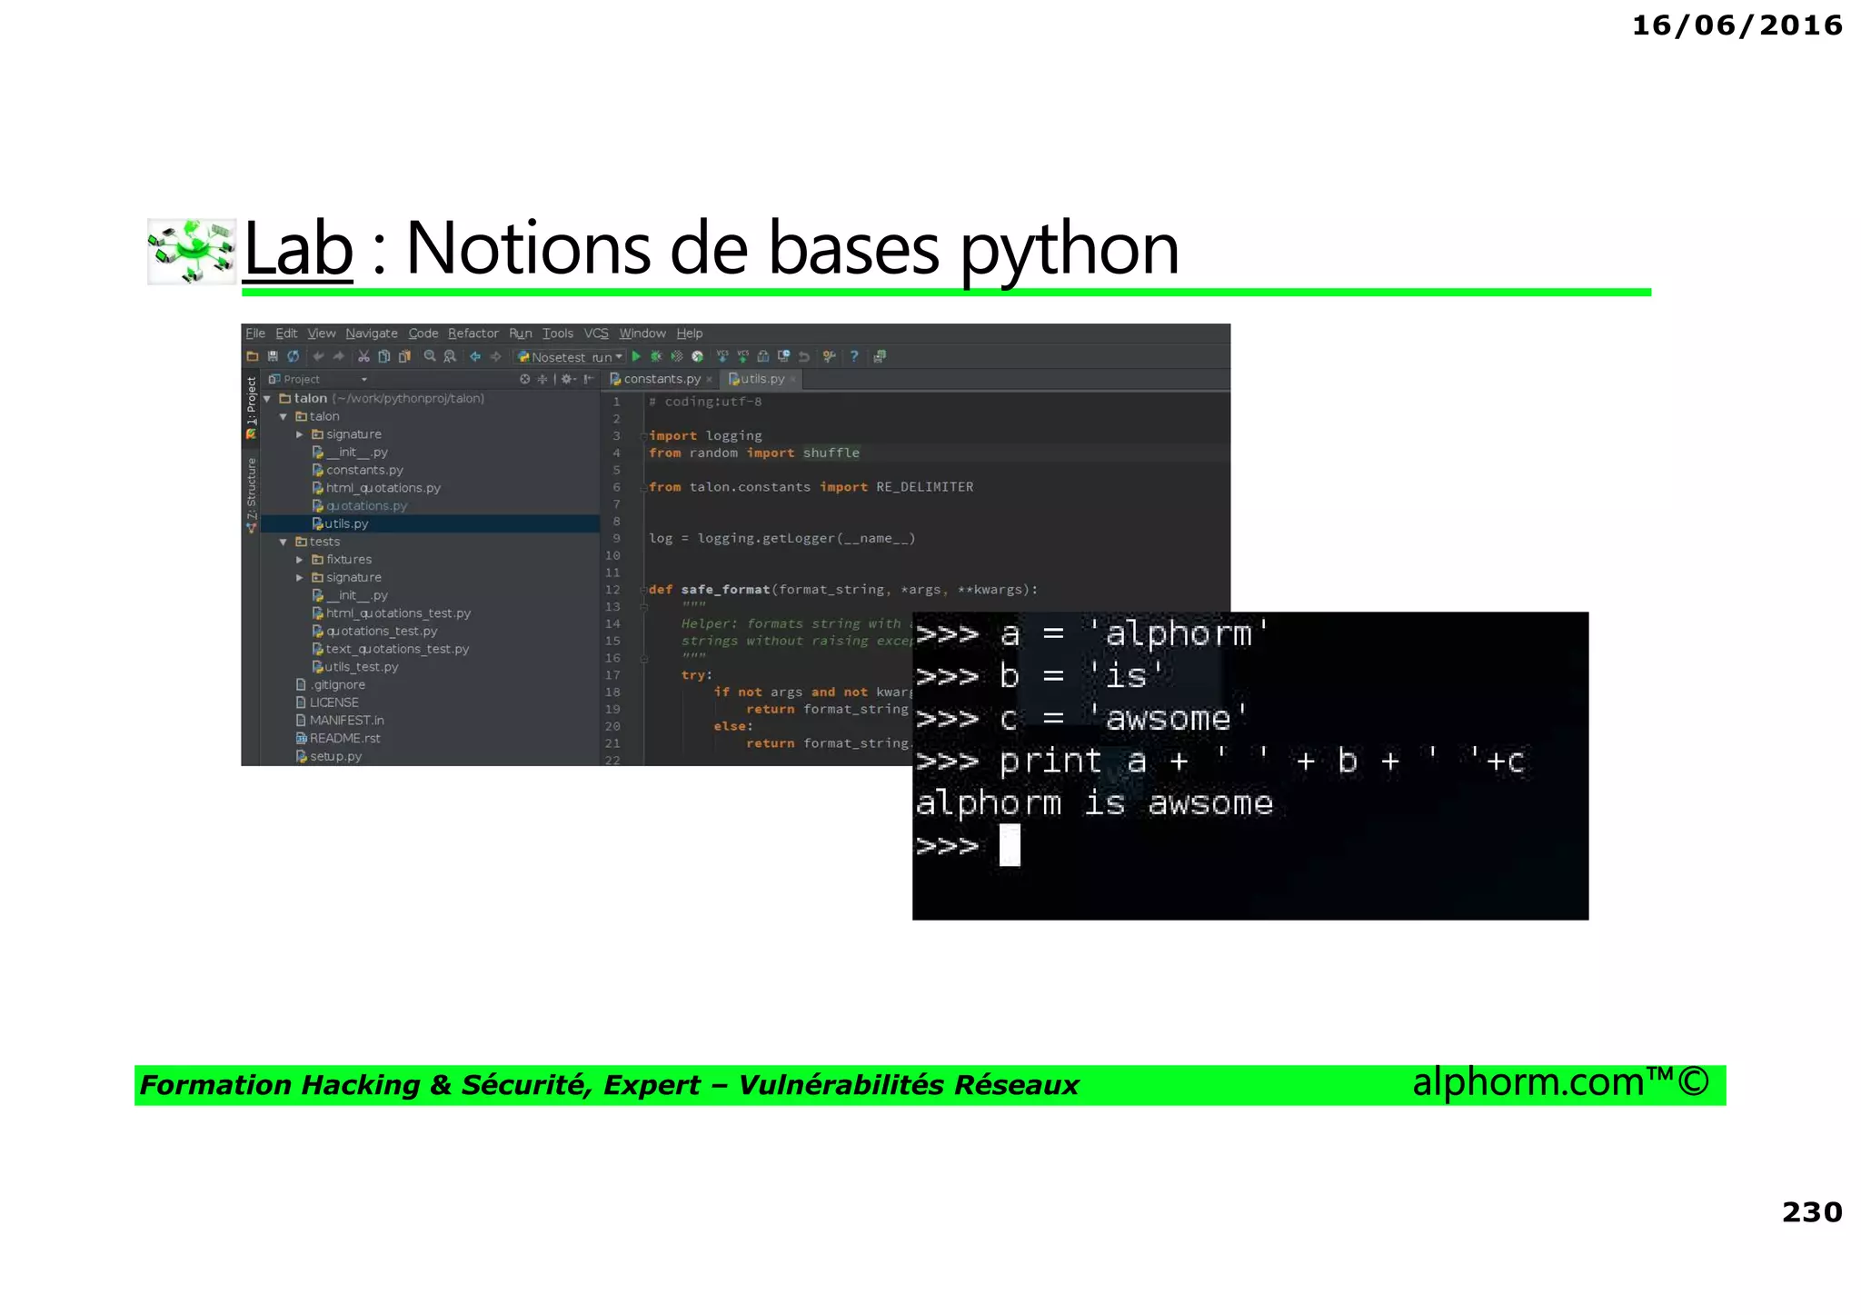
Task: Select setup.py file
Action: (329, 756)
